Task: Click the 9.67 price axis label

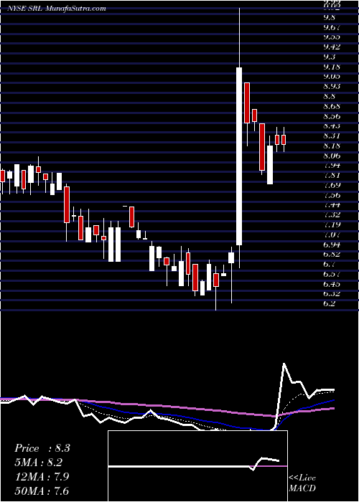Action: coord(332,27)
